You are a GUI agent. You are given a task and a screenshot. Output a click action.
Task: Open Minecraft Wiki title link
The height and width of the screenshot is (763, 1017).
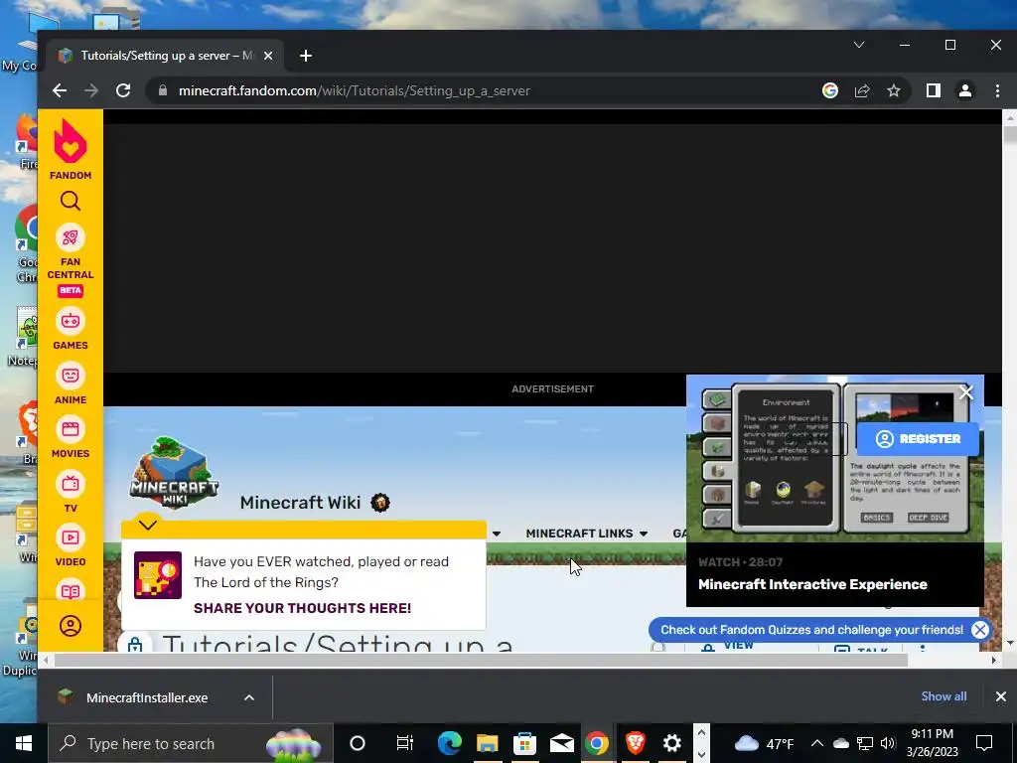click(300, 503)
